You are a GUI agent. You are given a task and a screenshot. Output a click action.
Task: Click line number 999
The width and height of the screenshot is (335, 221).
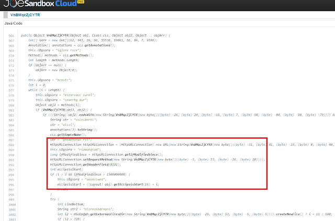click(12, 200)
